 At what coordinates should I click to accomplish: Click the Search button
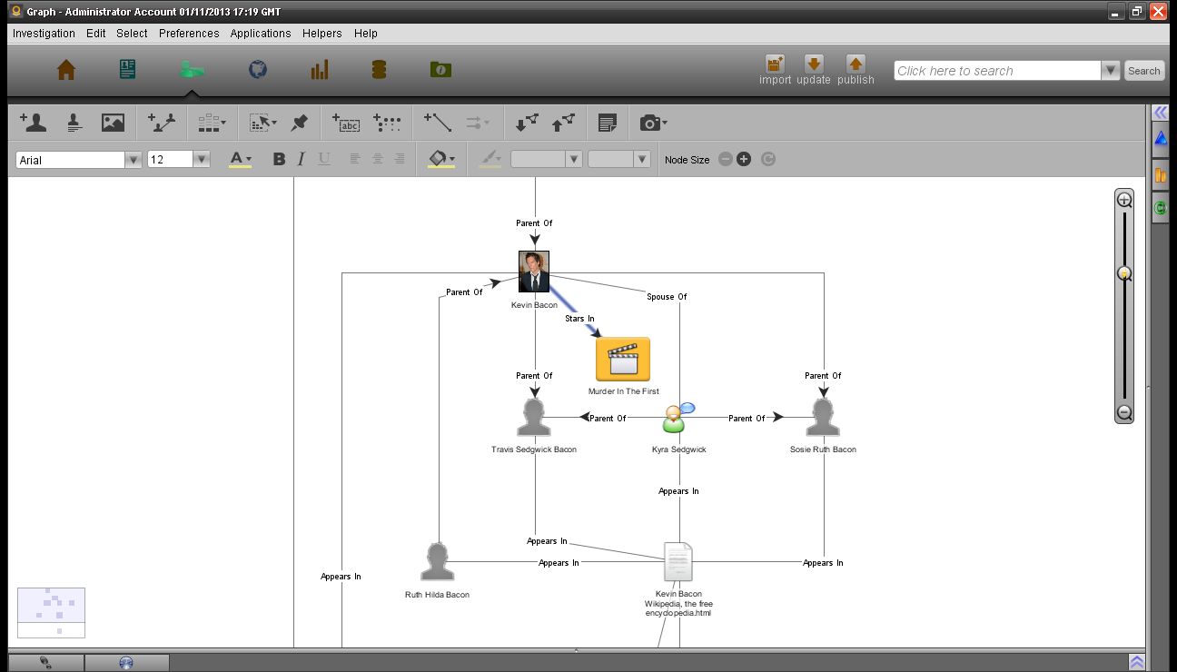[x=1144, y=71]
